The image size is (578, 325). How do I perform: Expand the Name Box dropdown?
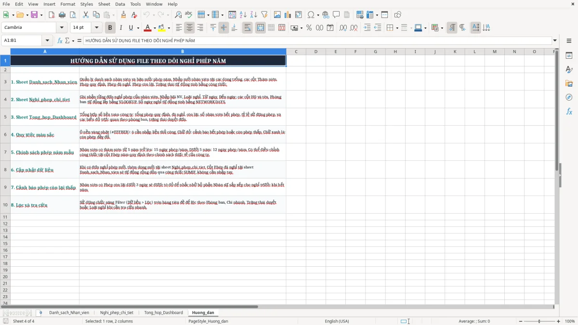click(x=47, y=40)
